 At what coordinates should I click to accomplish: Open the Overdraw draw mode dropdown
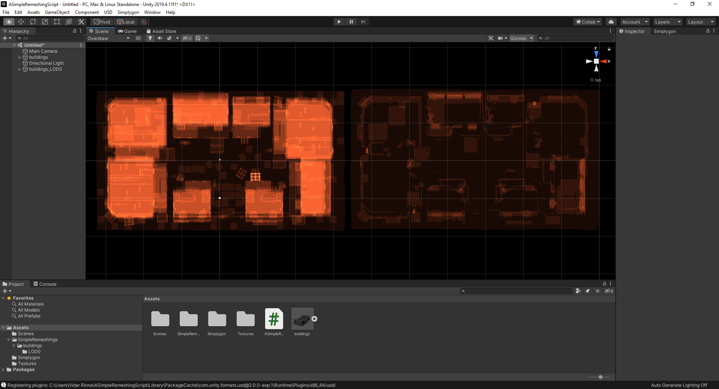[109, 38]
